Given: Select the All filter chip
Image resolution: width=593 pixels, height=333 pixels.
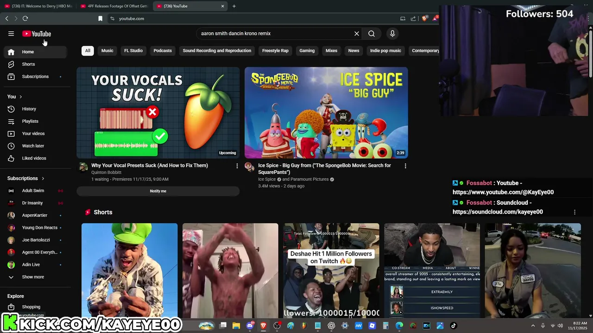Looking at the screenshot, I should coord(88,50).
